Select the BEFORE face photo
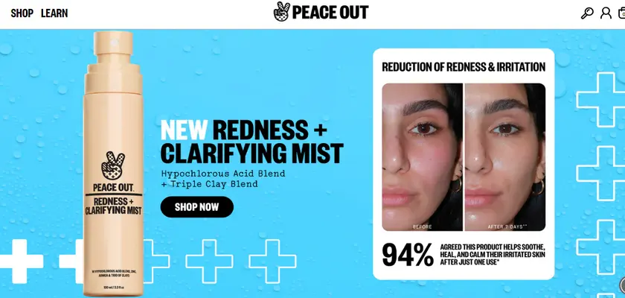625x298 pixels. tap(422, 156)
